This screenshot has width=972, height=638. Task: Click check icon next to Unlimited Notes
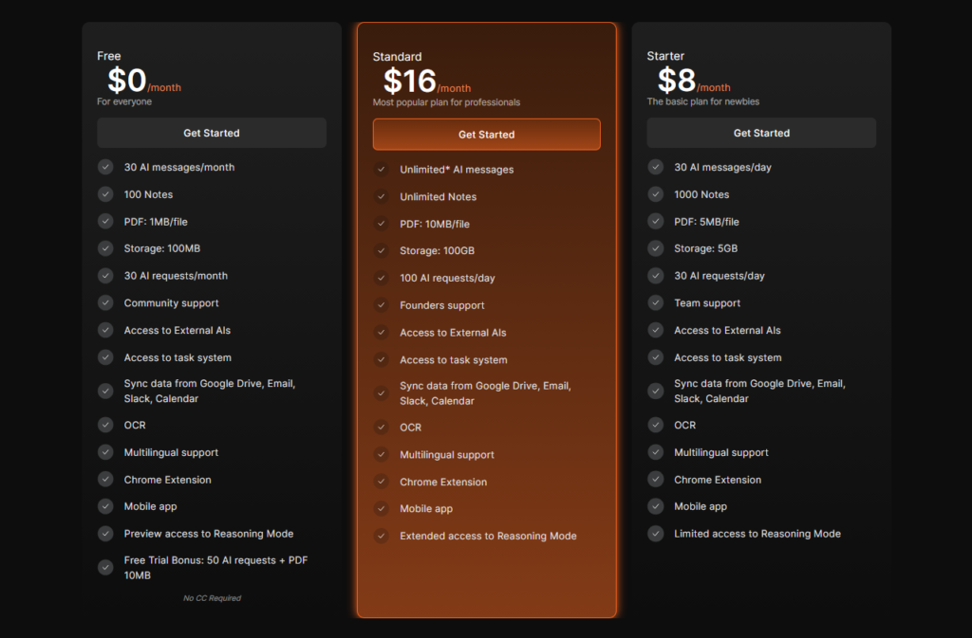point(382,197)
